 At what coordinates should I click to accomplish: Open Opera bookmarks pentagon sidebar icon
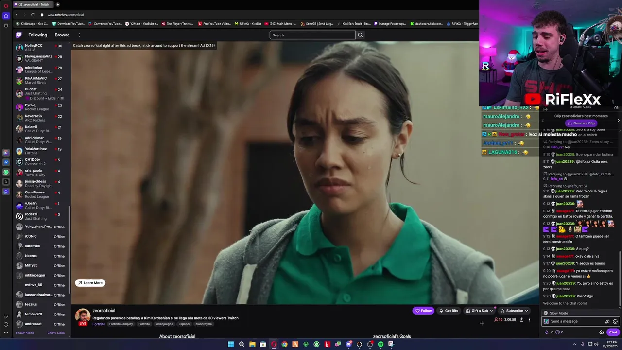6,25
